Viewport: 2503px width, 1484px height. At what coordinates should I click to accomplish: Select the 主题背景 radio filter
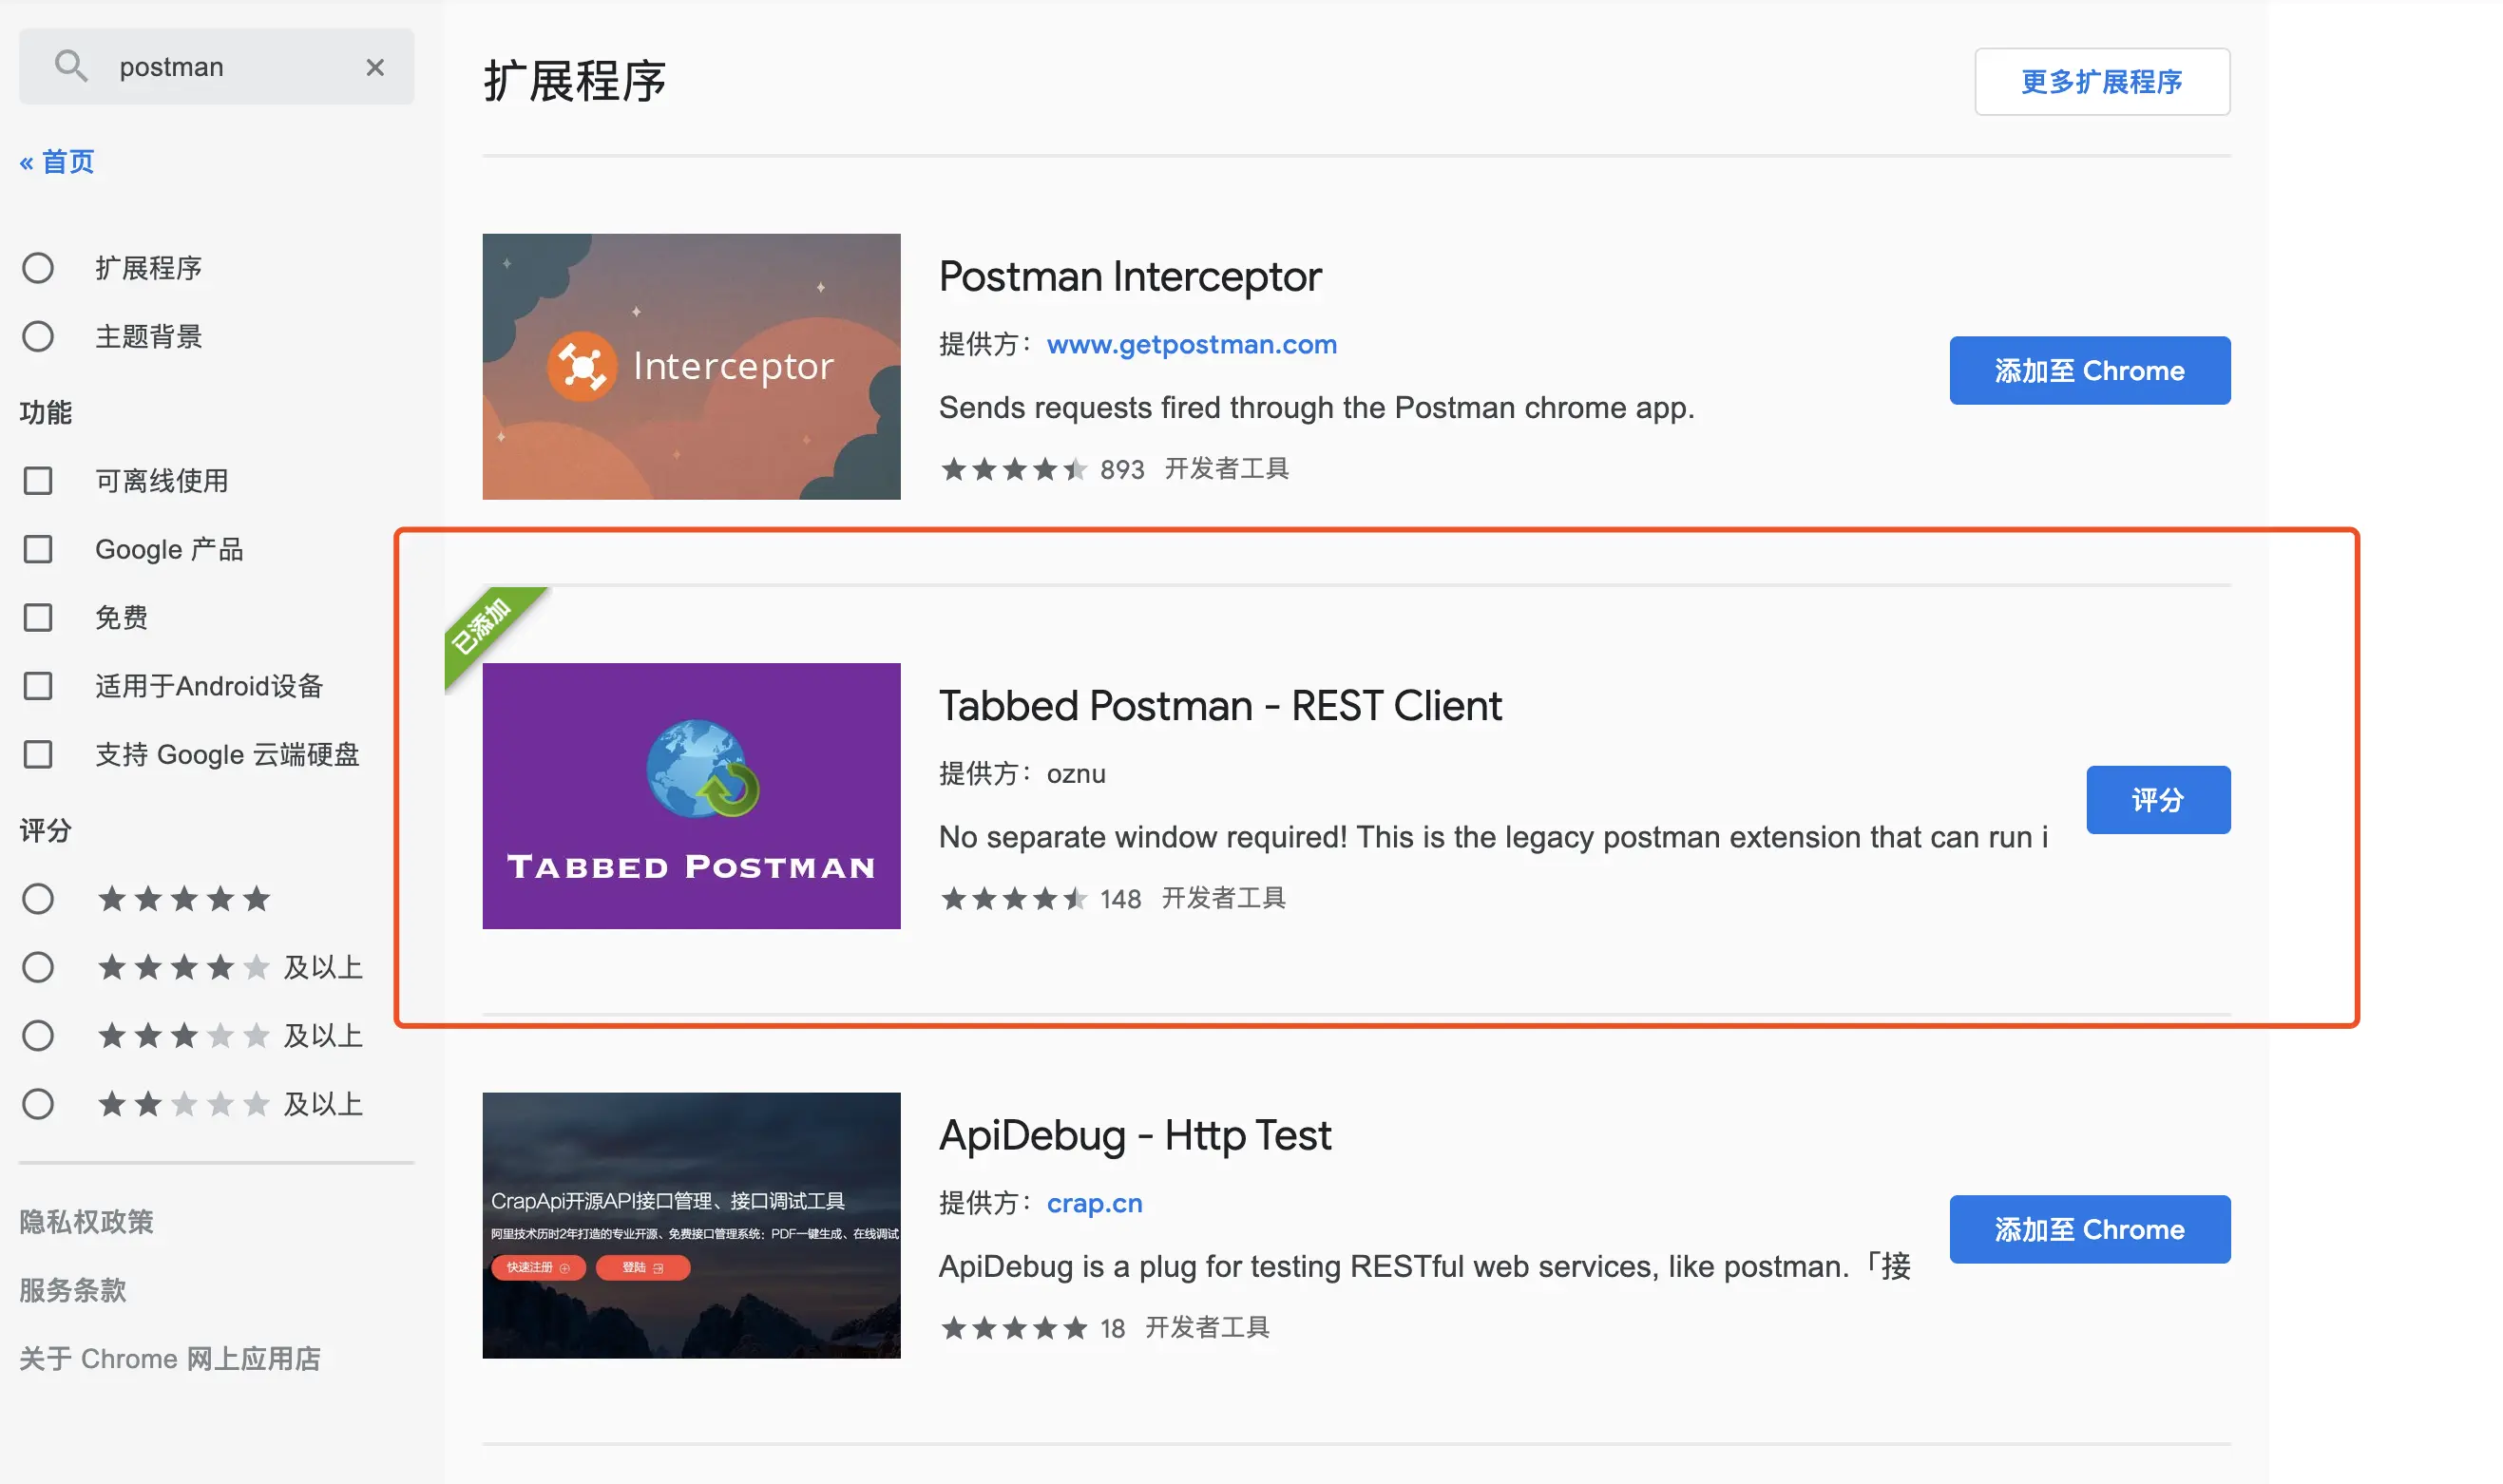38,336
